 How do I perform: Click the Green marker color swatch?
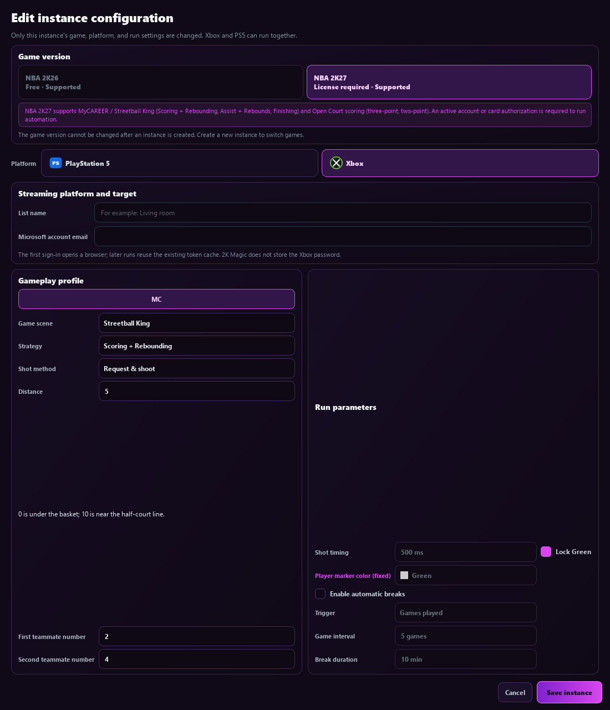(404, 575)
